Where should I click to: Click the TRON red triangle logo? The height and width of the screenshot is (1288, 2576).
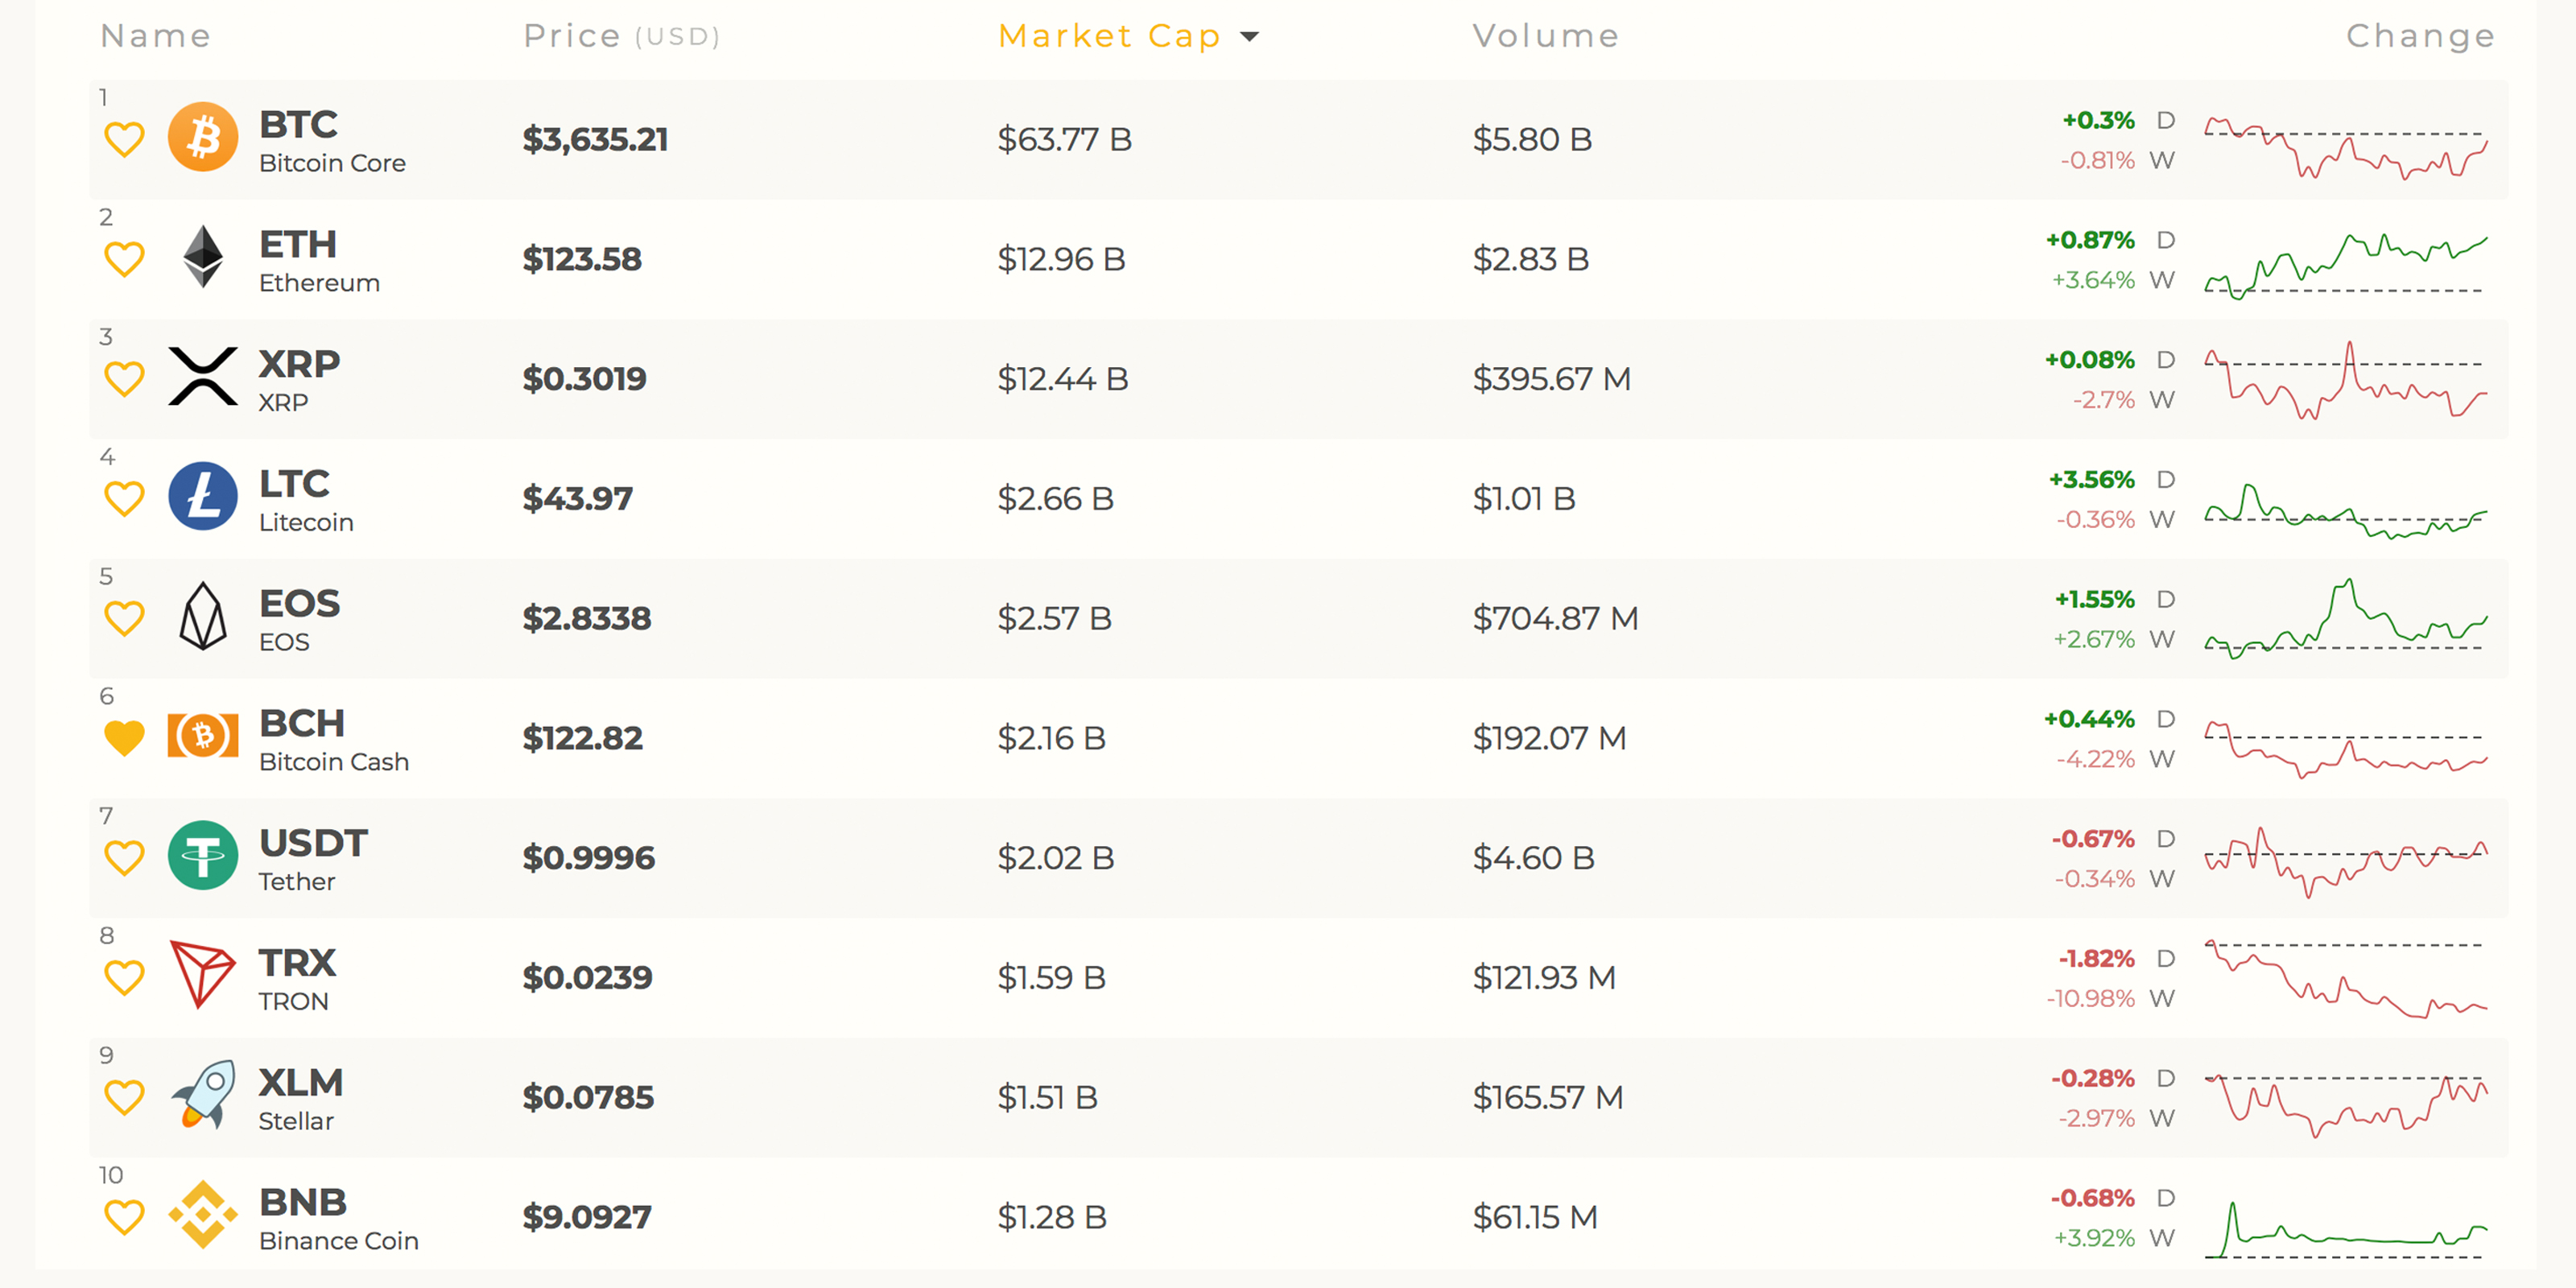tap(203, 974)
